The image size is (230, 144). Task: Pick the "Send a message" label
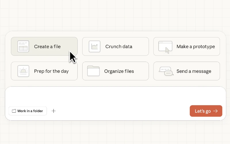pos(194,71)
